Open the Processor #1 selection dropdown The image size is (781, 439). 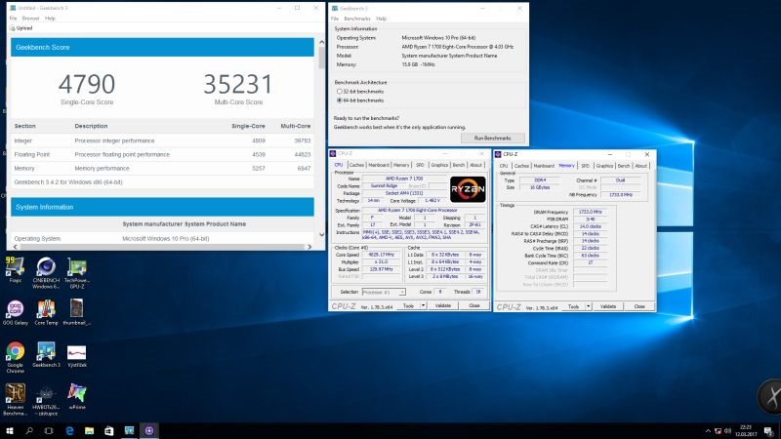click(x=384, y=292)
